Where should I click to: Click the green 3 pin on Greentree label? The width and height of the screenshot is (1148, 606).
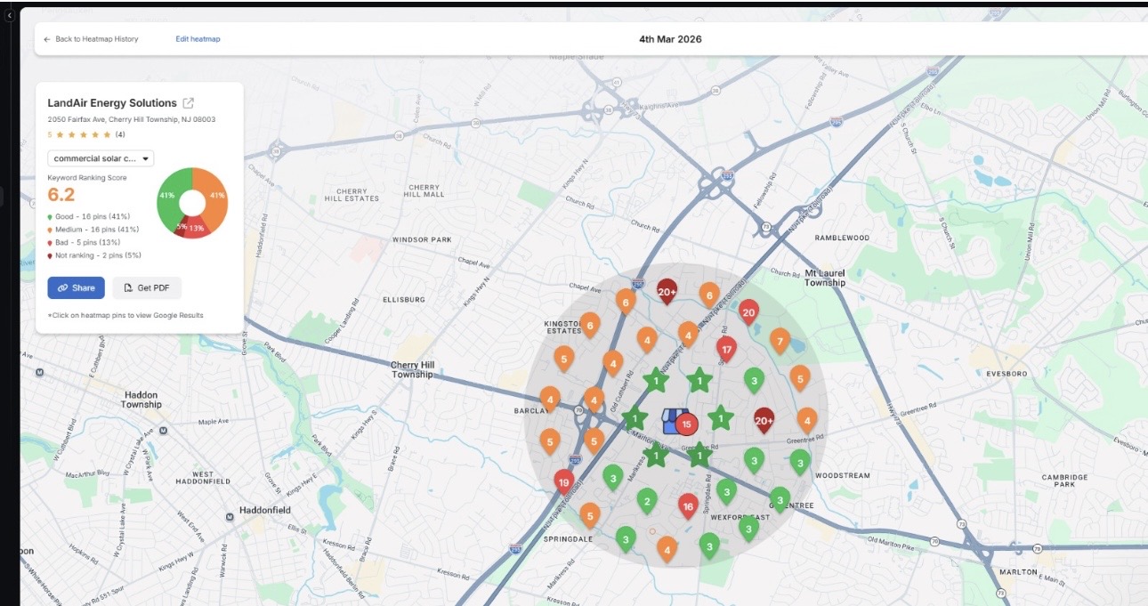(x=780, y=500)
